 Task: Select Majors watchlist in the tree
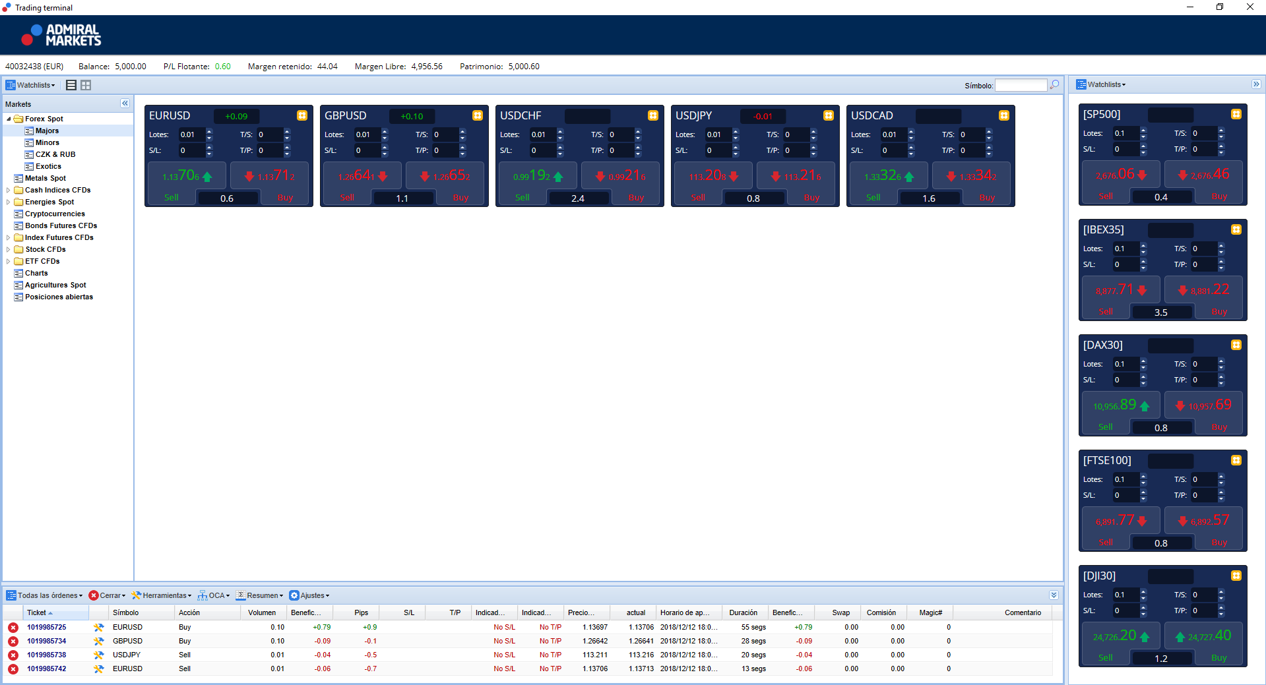(47, 131)
